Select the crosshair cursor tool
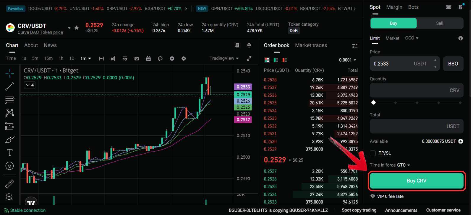Screen dimensions: 473x215 pos(9,73)
